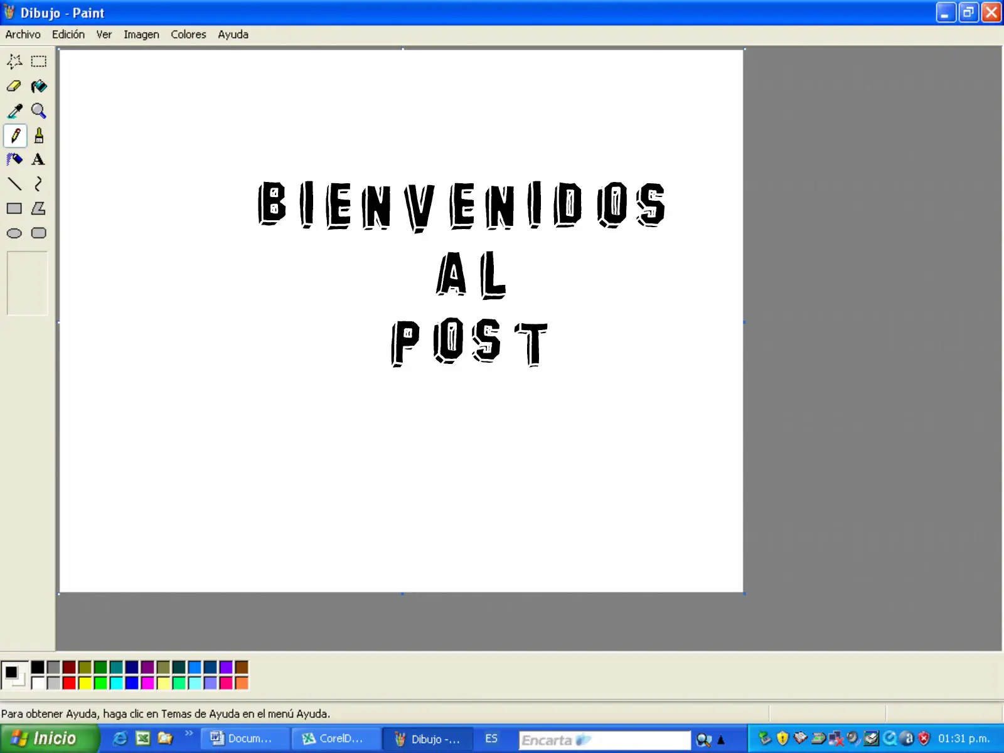Switch to the Docum... Word taskbar button
The image size is (1004, 753).
point(245,739)
